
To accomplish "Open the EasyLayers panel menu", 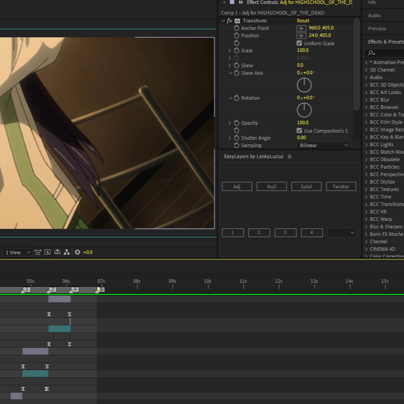I will (289, 157).
